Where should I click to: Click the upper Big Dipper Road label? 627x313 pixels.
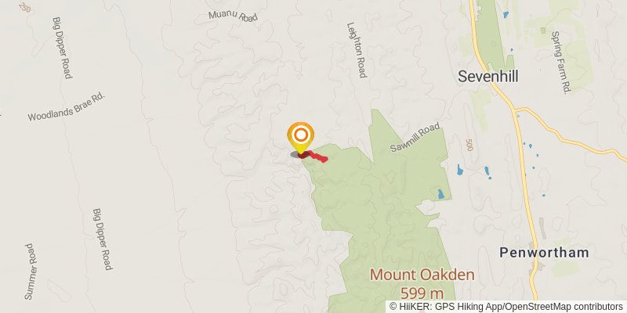(x=63, y=48)
